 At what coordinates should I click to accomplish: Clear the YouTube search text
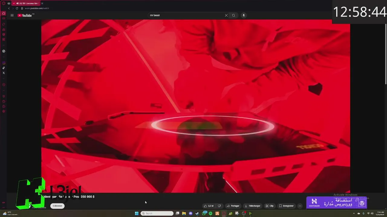click(x=226, y=15)
